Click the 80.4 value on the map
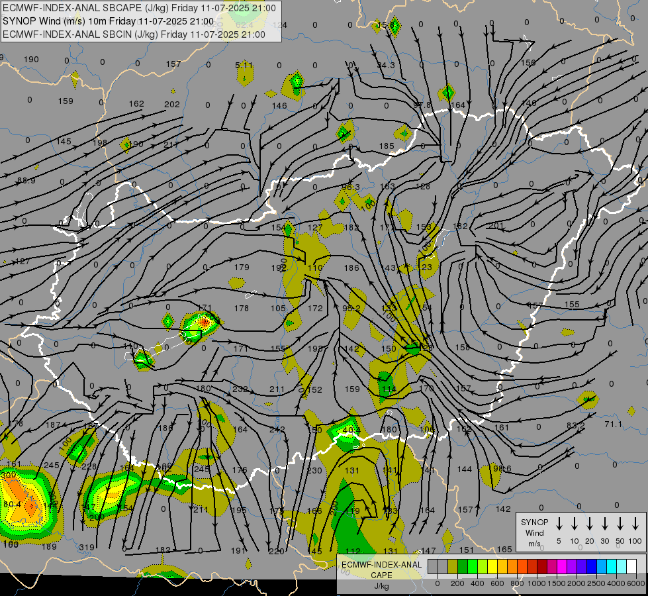Screen dimensions: 648x596 pyautogui.click(x=12, y=504)
